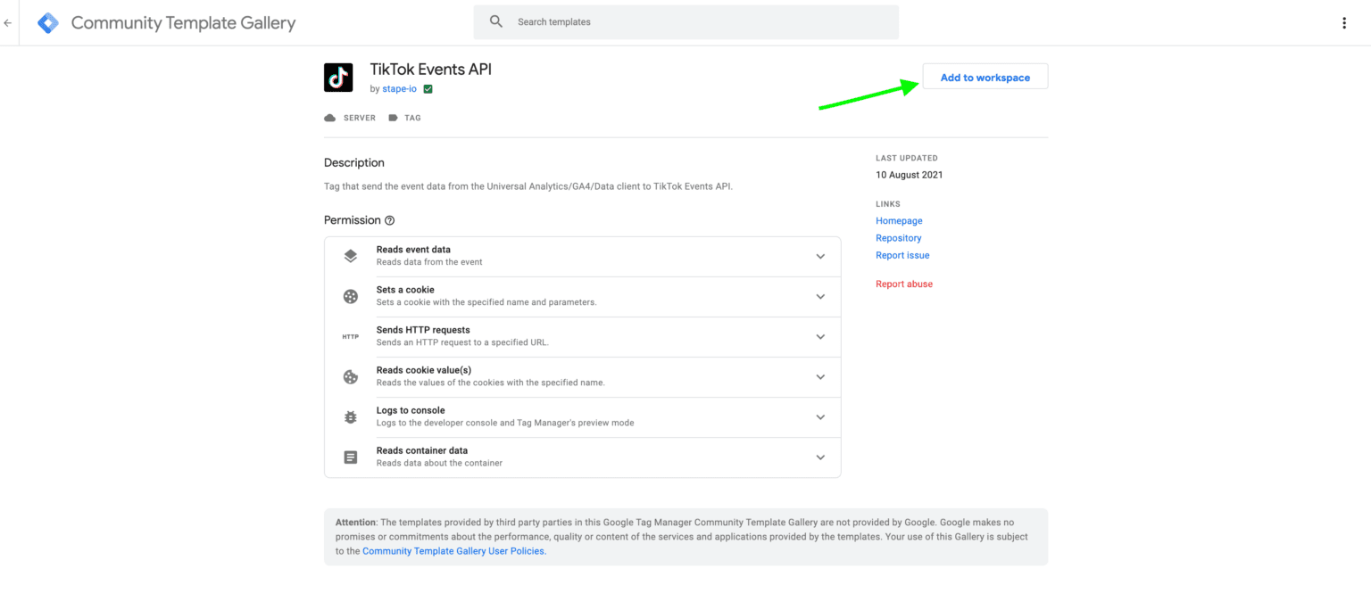The height and width of the screenshot is (593, 1371).
Task: Click the tag description sentence
Action: coord(528,187)
